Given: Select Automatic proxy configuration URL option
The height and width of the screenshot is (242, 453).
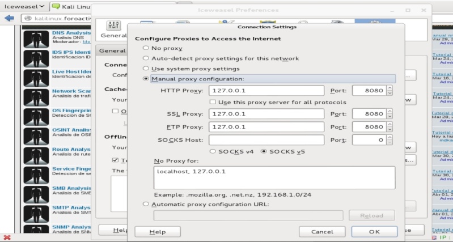Looking at the screenshot, I should (x=146, y=204).
